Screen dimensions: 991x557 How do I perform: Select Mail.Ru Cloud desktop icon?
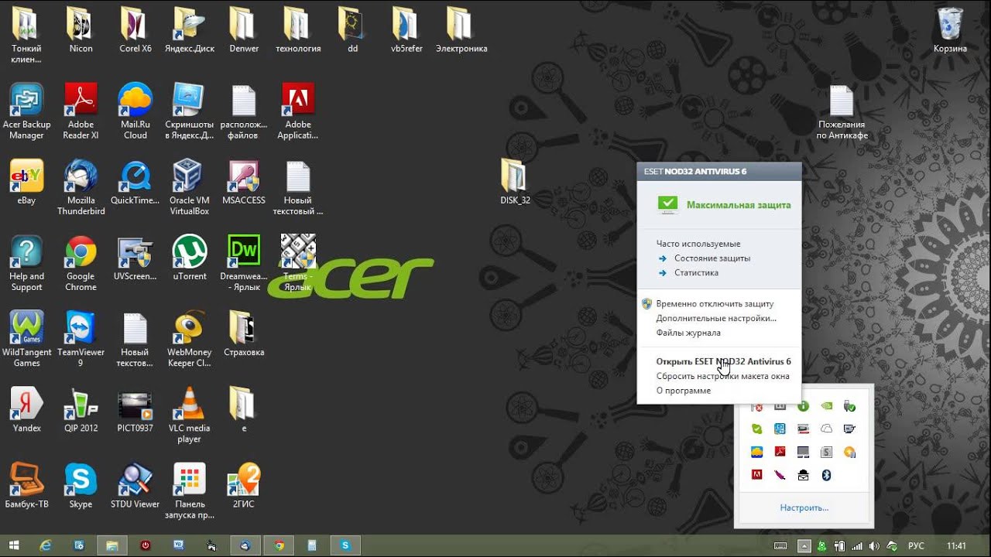pos(135,112)
